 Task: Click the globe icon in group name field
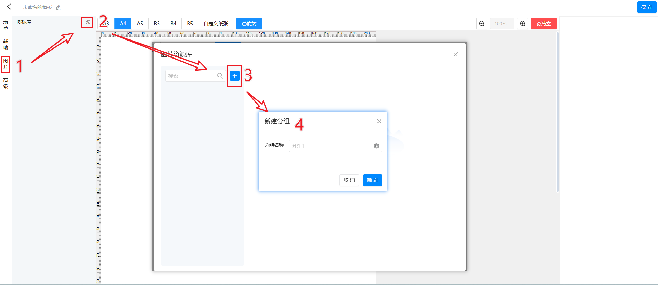click(376, 146)
